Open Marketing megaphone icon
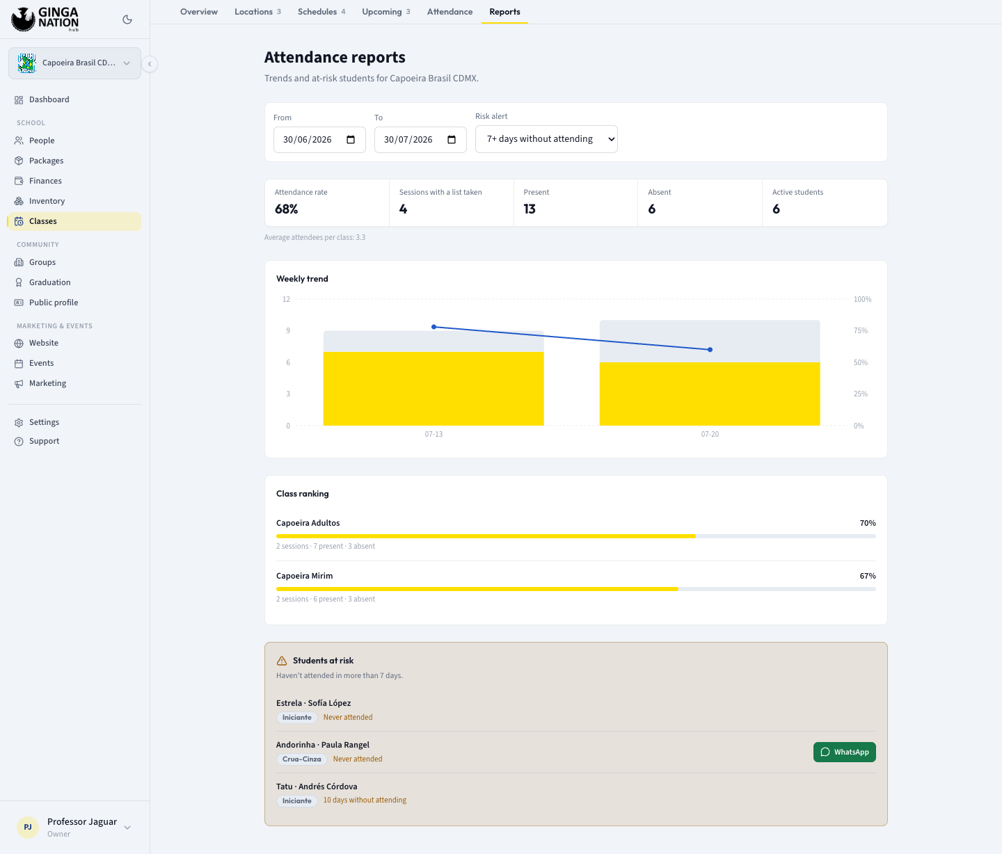 coord(19,383)
